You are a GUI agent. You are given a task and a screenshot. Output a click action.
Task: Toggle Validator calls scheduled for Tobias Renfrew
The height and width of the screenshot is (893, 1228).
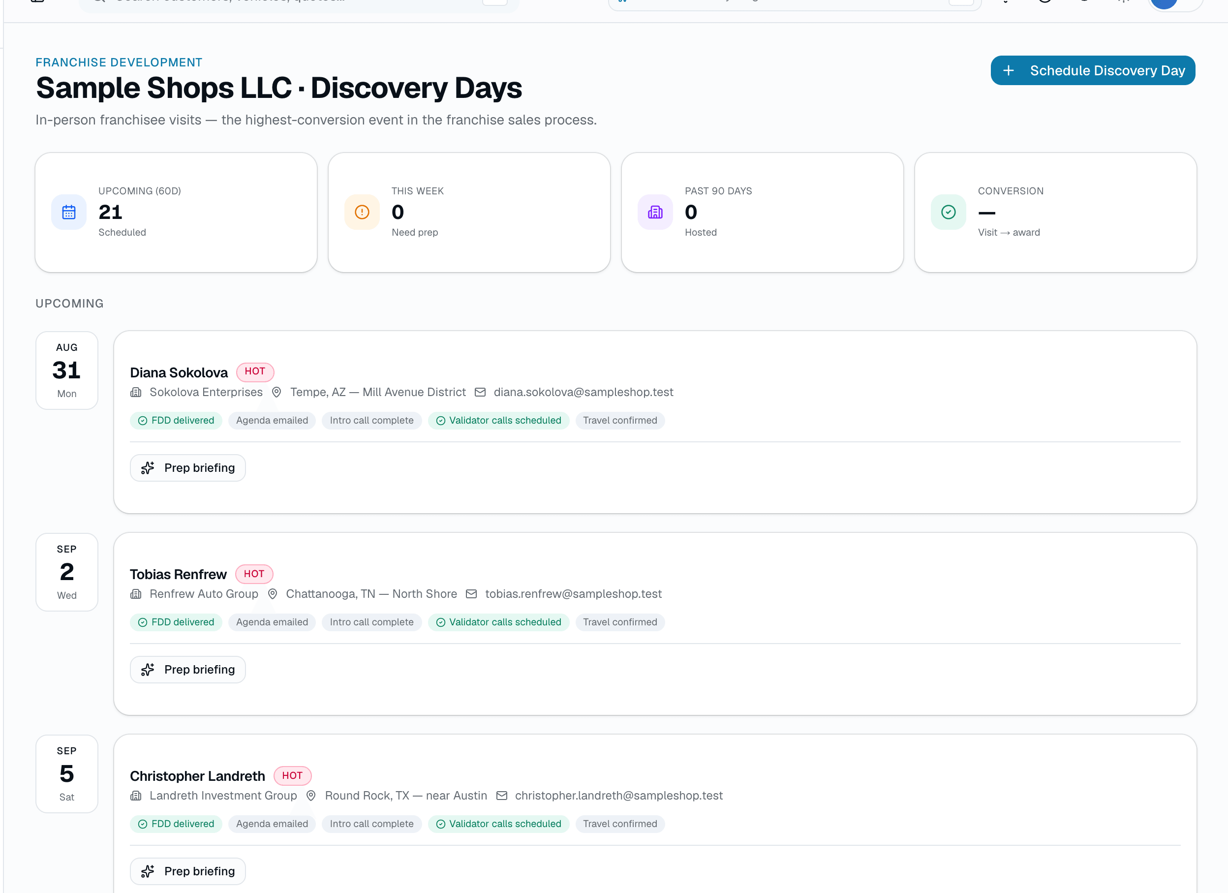(498, 622)
